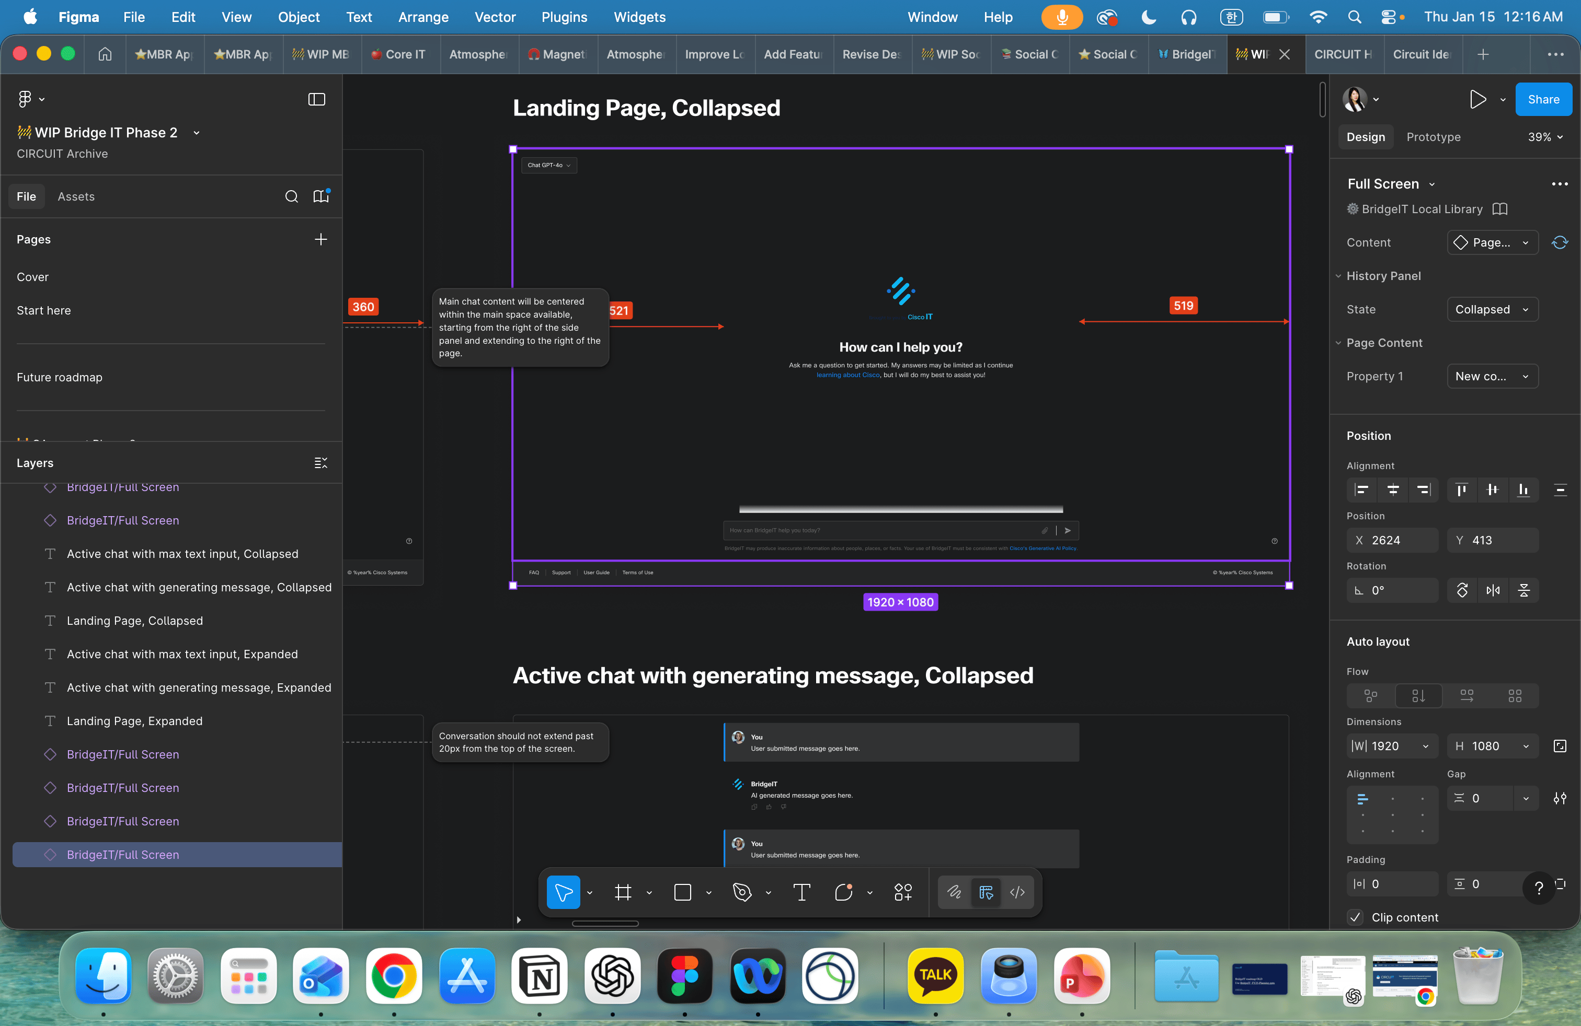Open the Plugins menu
The image size is (1581, 1026).
[563, 17]
